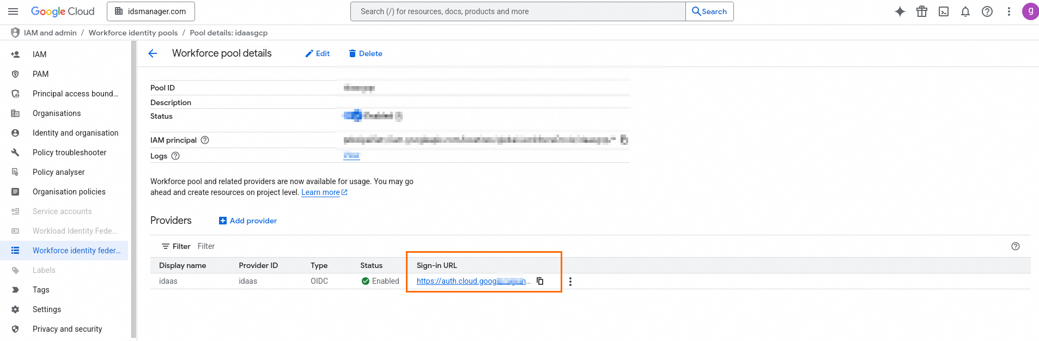This screenshot has width=1039, height=341.
Task: Click the back arrow to pool list
Action: 153,53
